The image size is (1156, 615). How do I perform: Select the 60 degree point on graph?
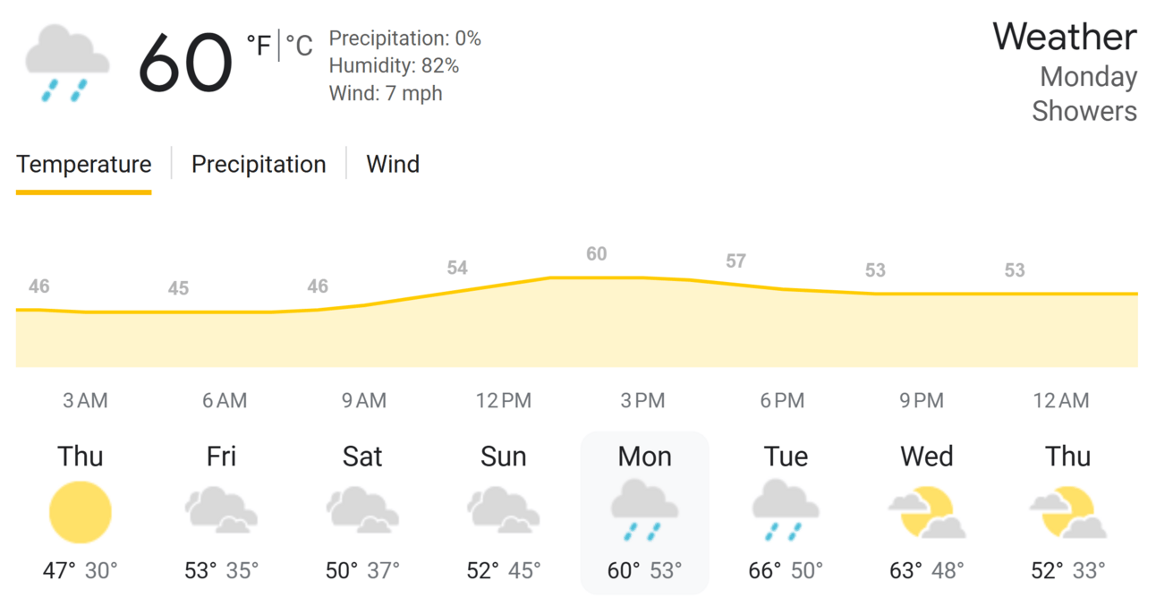tap(597, 254)
